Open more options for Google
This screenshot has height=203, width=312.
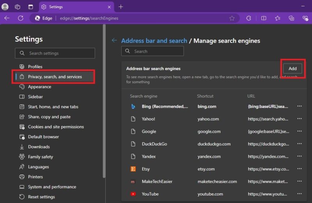point(300,131)
